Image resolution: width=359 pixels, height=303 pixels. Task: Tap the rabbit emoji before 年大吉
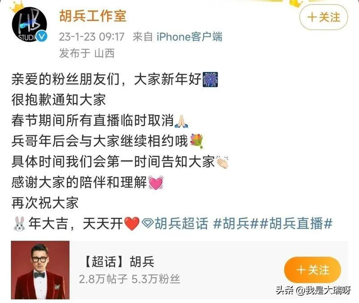pos(19,224)
